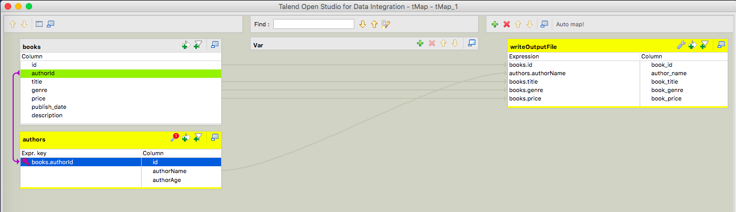Select the id column in books table

tap(121, 65)
